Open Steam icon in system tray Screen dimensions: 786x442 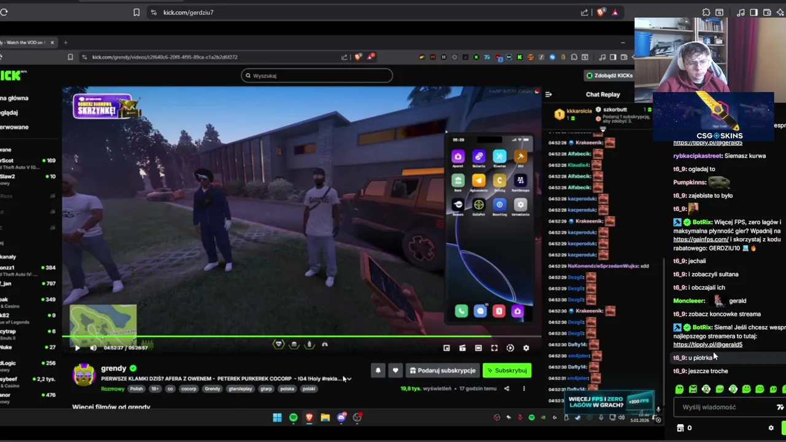[x=578, y=417]
